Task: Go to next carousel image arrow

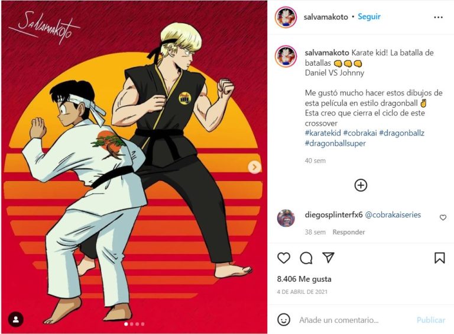Action: pyautogui.click(x=255, y=167)
